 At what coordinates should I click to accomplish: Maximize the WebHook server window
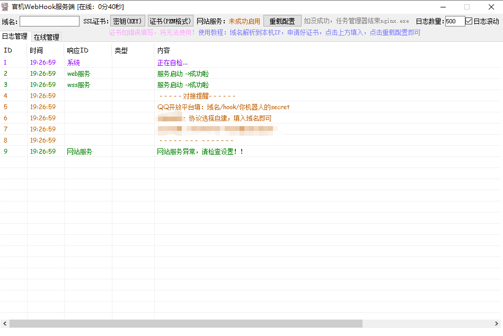tap(466, 7)
